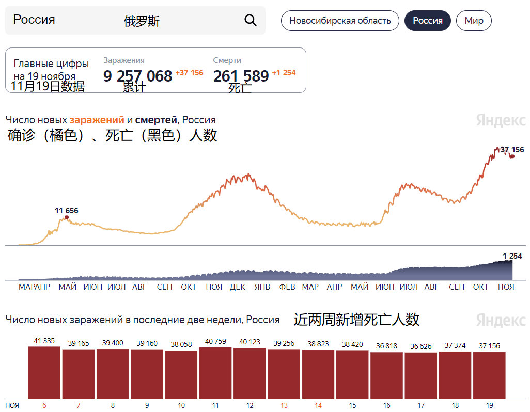This screenshot has width=530, height=412.
Task: Click the 38 058 bar for November 10
Action: point(181,374)
